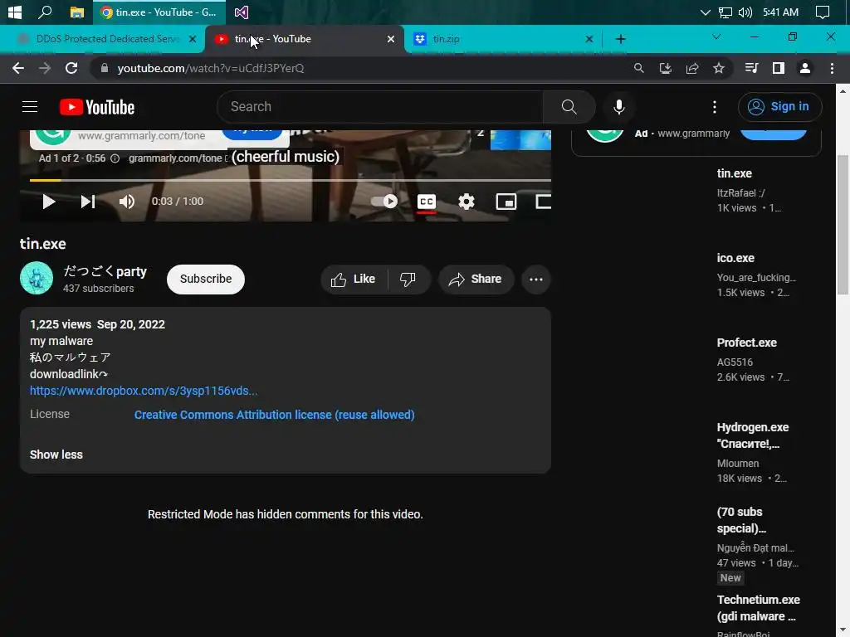Share this page icon in address bar

691,68
